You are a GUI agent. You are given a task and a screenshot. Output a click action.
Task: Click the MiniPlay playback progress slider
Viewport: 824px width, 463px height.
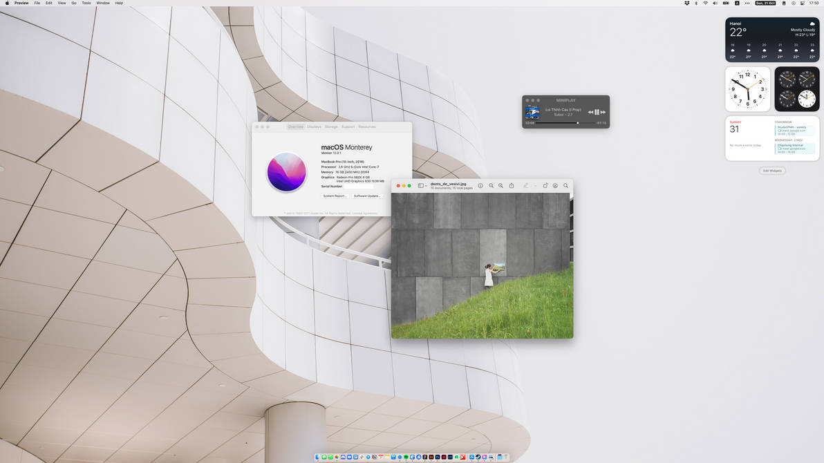point(565,123)
